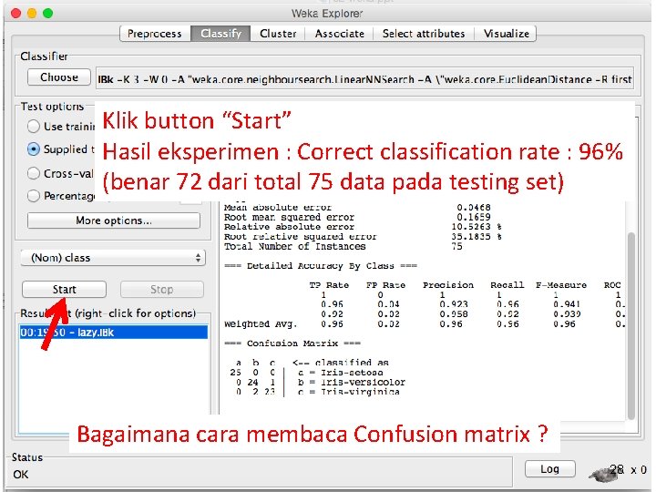This screenshot has width=656, height=492.
Task: Click the Precision column header
Action: click(448, 285)
